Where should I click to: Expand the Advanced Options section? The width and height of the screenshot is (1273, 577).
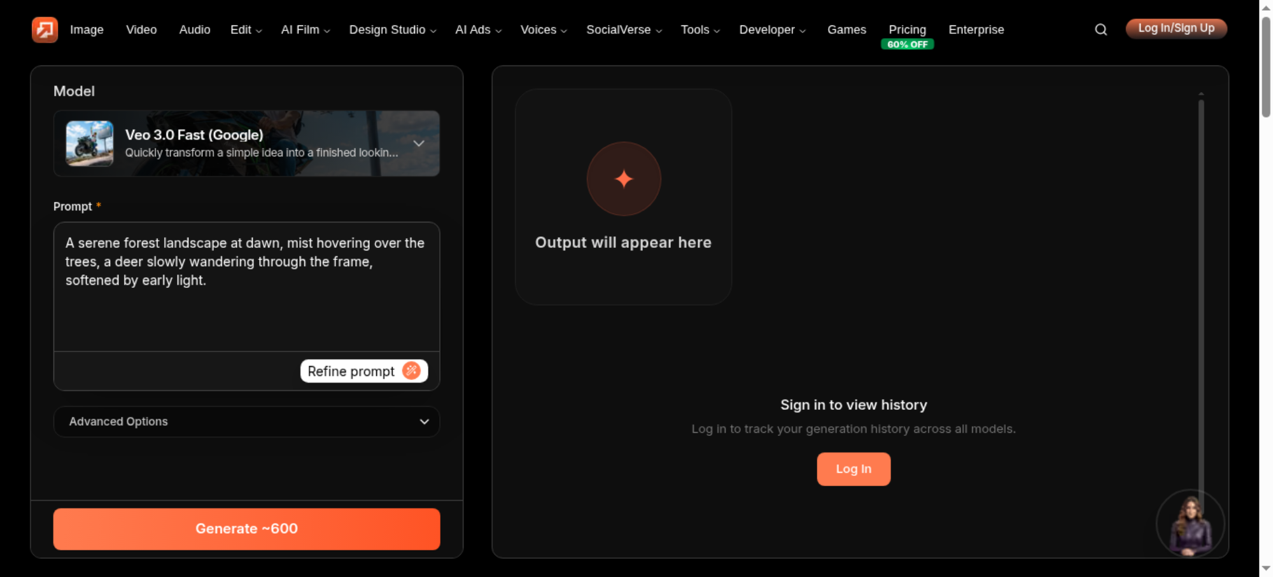coord(247,421)
